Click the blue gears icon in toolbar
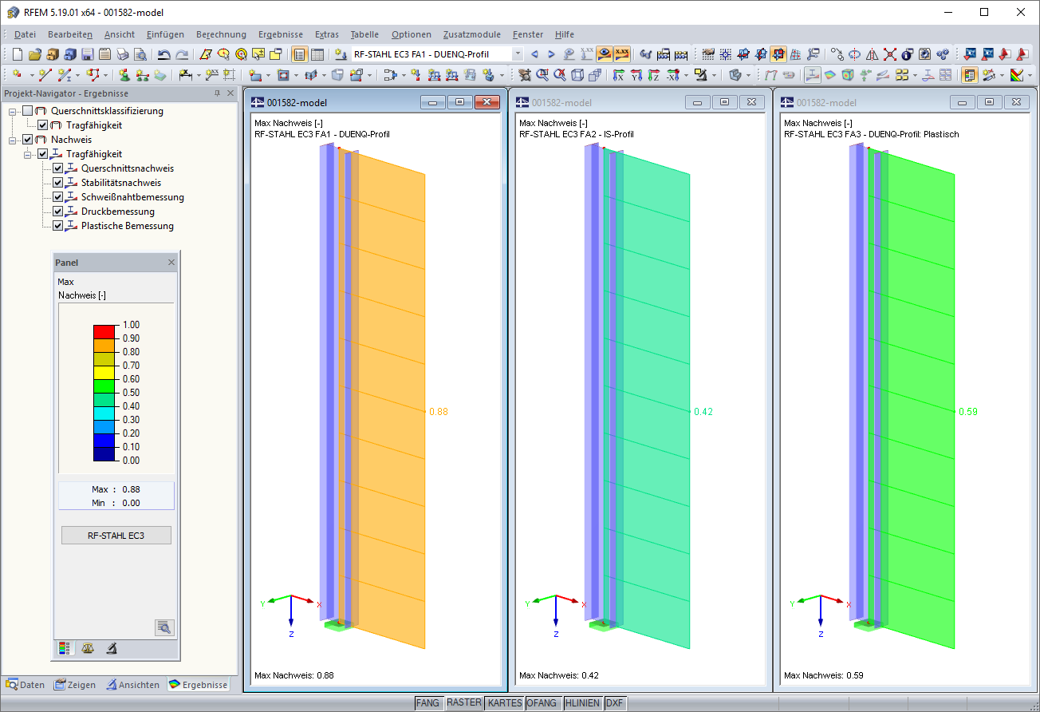This screenshot has height=712, width=1040. pos(943,54)
